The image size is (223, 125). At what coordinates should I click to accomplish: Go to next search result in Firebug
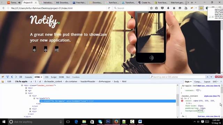point(211,77)
